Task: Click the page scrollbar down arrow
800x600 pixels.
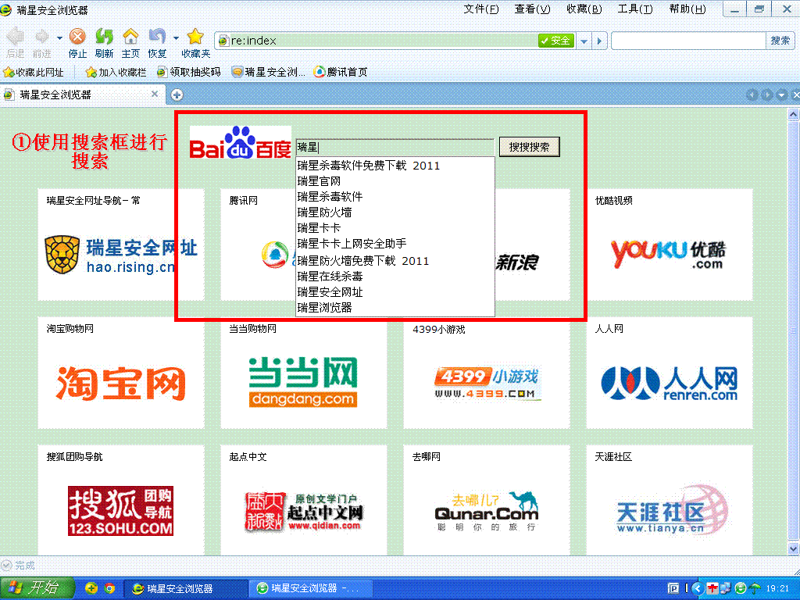Action: 794,549
